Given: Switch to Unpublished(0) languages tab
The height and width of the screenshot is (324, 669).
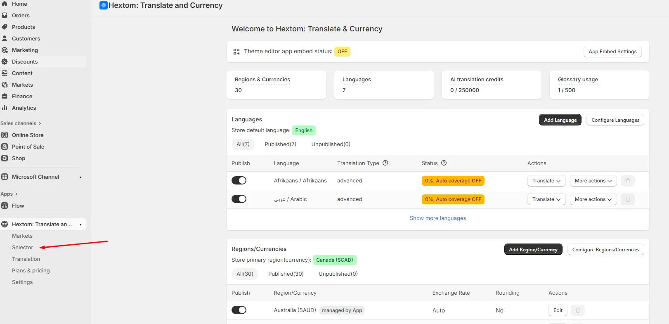Looking at the screenshot, I should click(x=331, y=144).
